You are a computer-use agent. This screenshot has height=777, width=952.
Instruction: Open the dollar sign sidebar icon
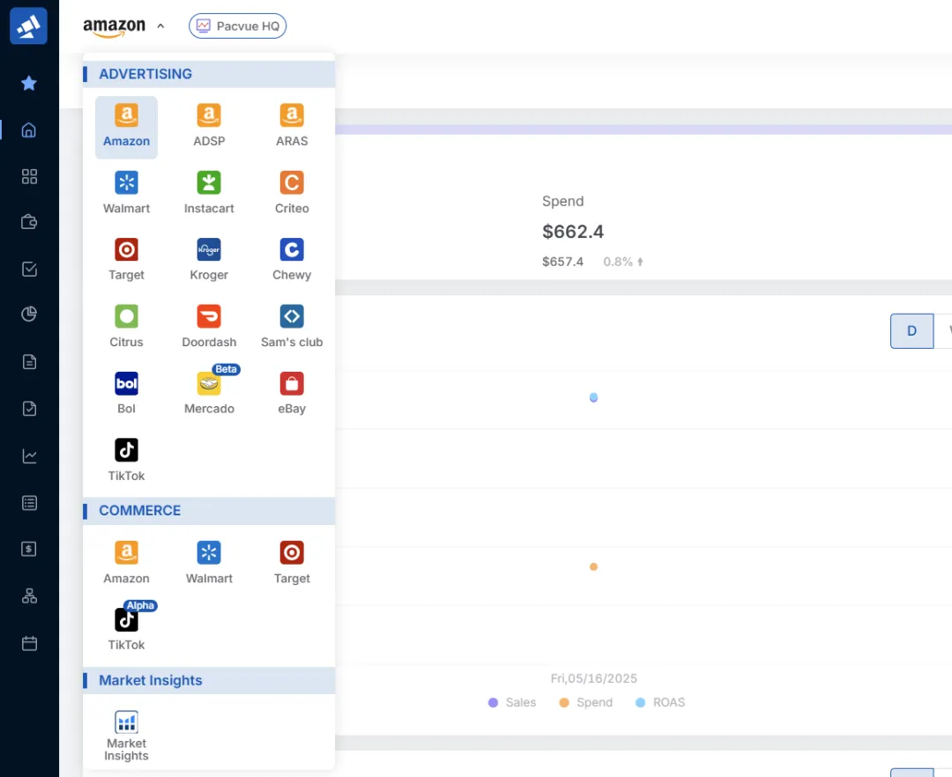[29, 549]
